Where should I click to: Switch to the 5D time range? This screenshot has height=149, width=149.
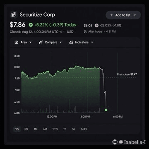[26, 129]
